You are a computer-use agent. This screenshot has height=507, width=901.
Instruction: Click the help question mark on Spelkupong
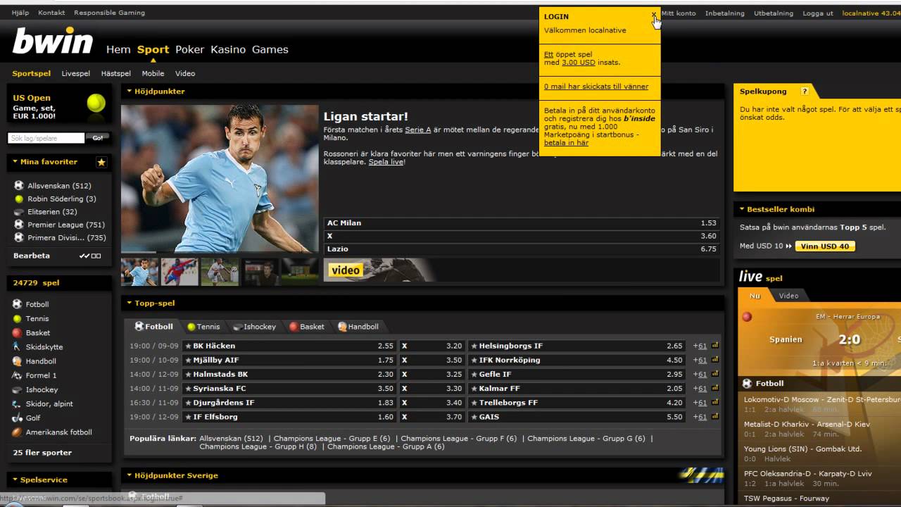[804, 92]
